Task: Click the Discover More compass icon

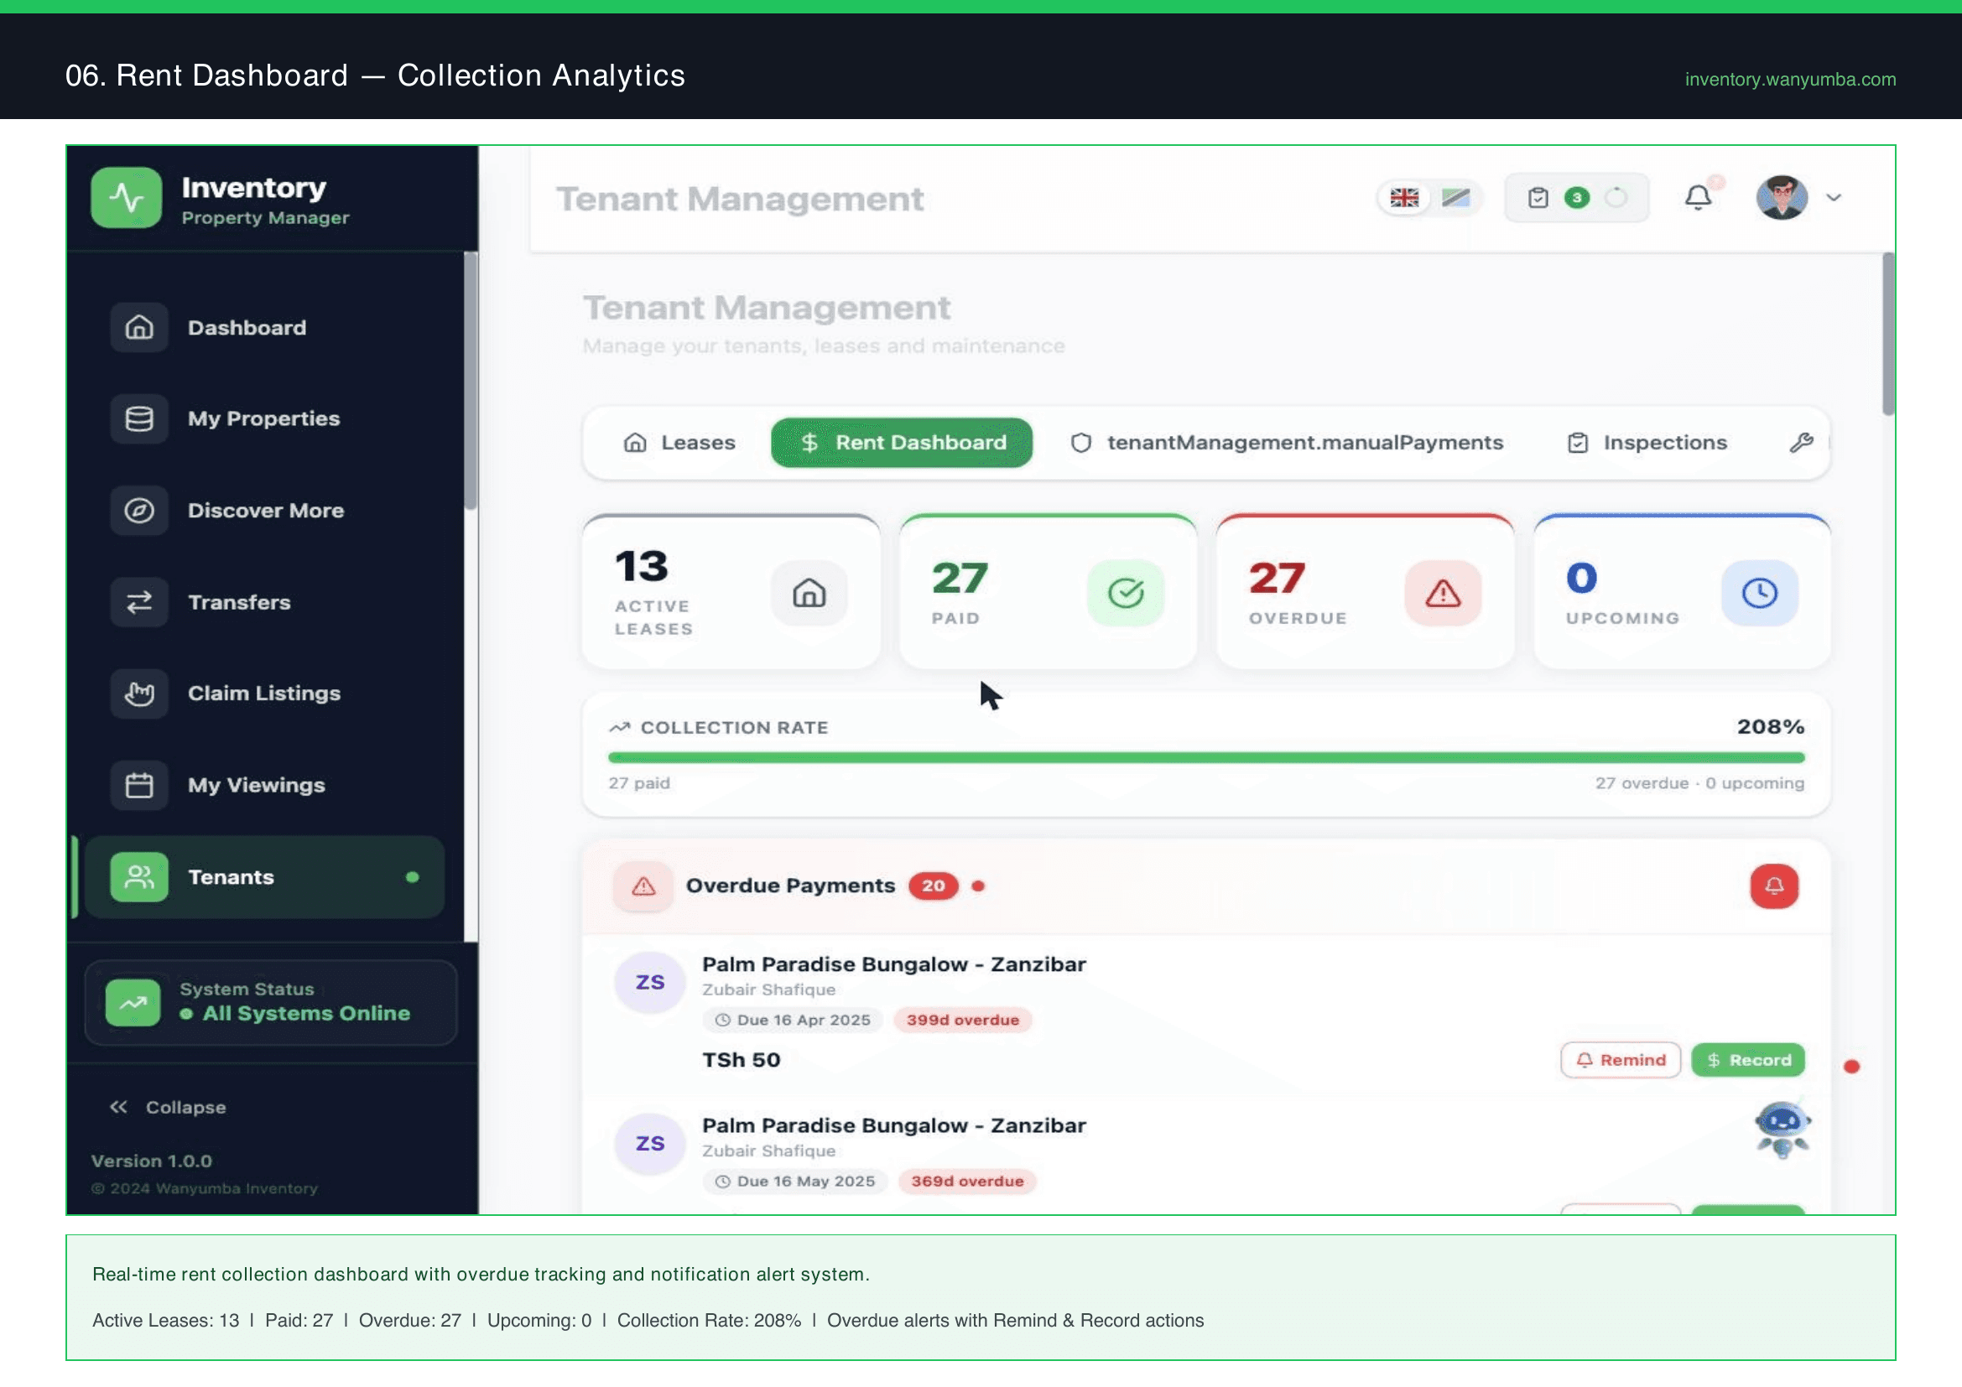Action: [139, 511]
